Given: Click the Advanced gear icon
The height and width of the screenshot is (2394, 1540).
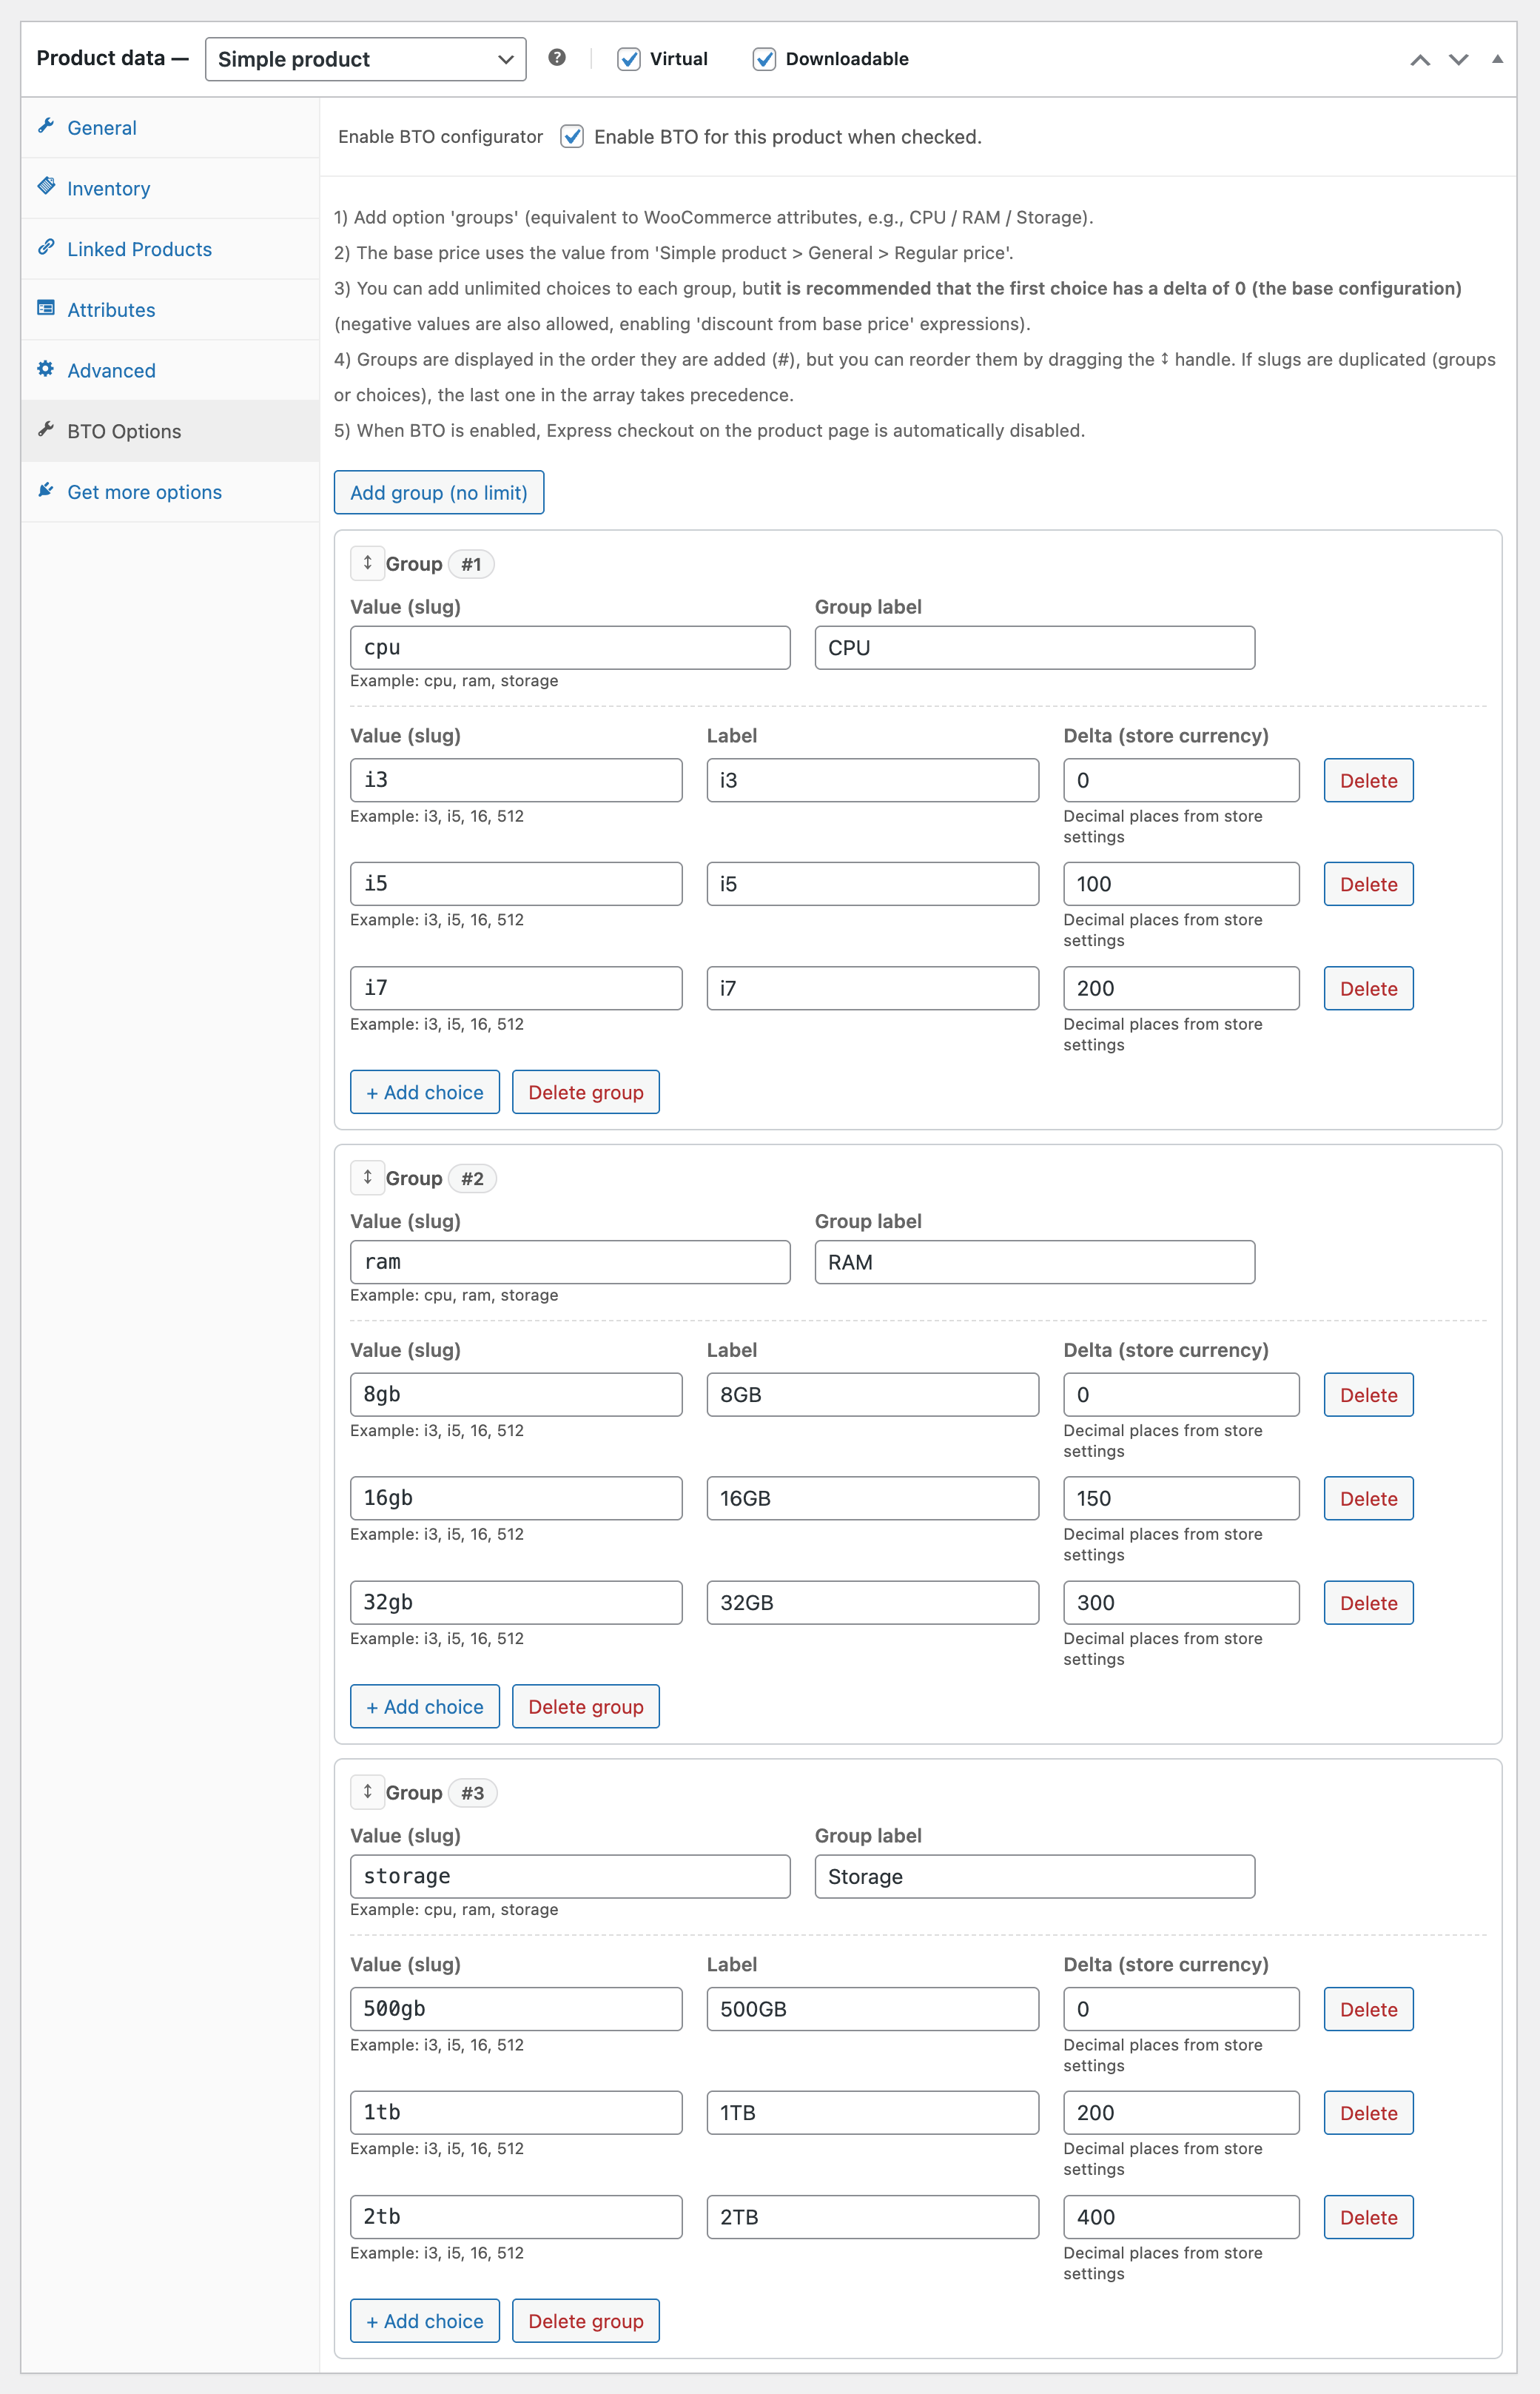Looking at the screenshot, I should click(x=46, y=369).
